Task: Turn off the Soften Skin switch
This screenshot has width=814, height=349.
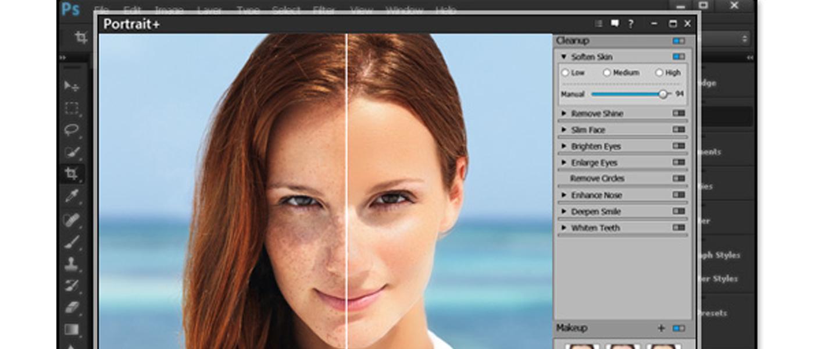Action: (x=679, y=57)
